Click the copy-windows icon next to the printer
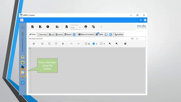Viewport: 181px width, 102px height. [93, 27]
